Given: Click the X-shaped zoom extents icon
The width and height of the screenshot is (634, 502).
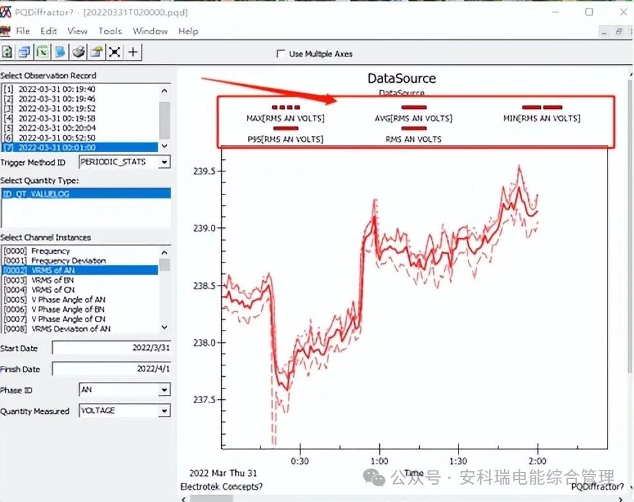Looking at the screenshot, I should 114,52.
